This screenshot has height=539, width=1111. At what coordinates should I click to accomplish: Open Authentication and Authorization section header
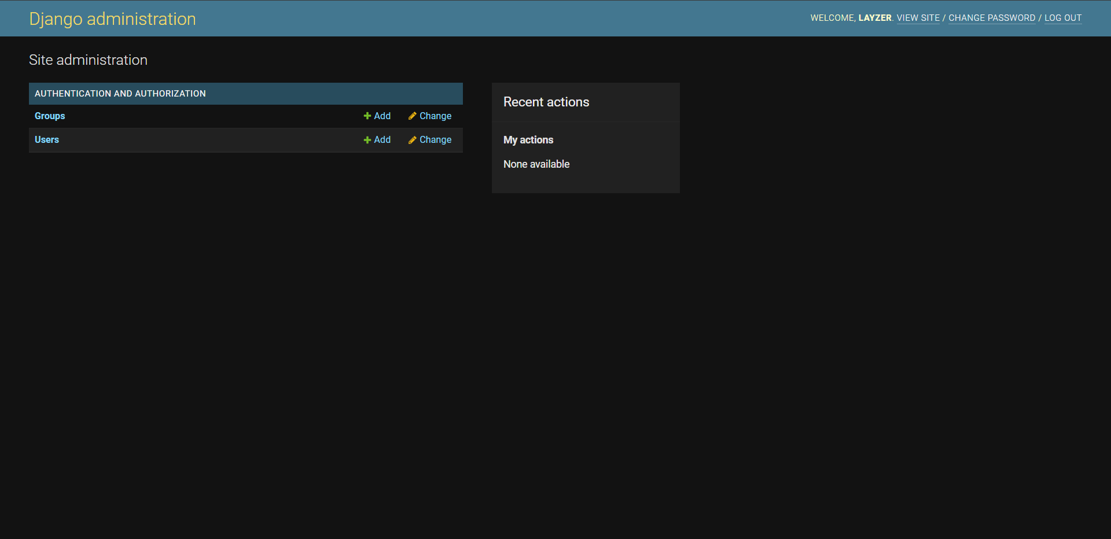pos(120,94)
